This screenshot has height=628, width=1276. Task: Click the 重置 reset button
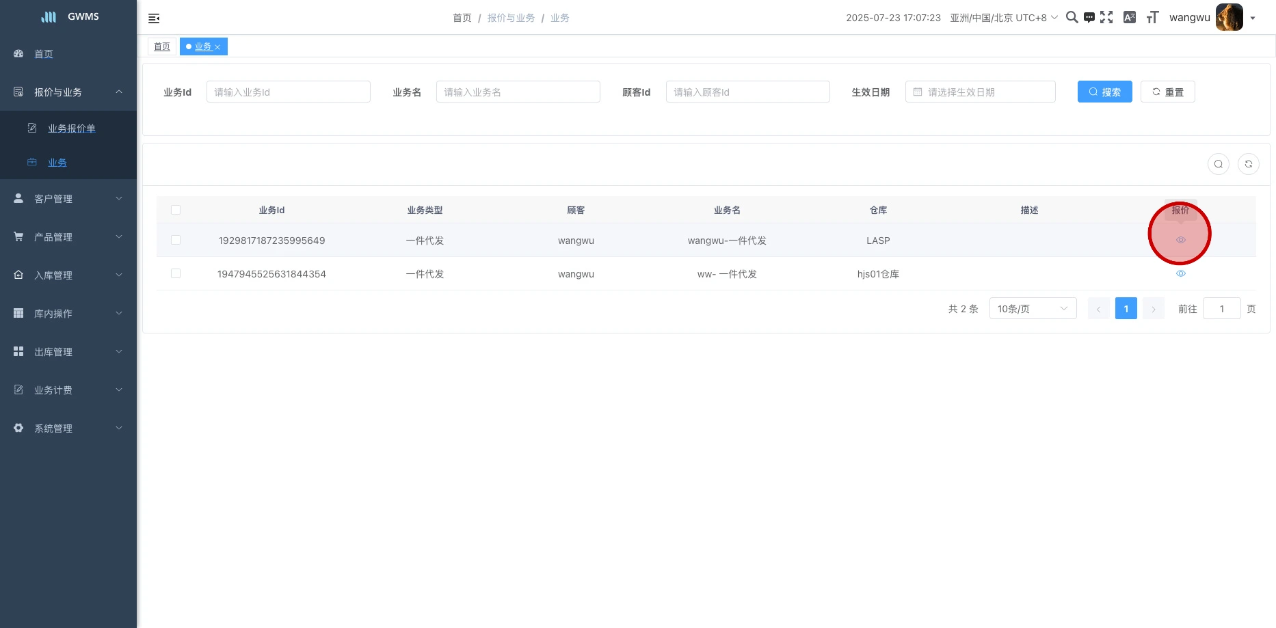[x=1167, y=92]
